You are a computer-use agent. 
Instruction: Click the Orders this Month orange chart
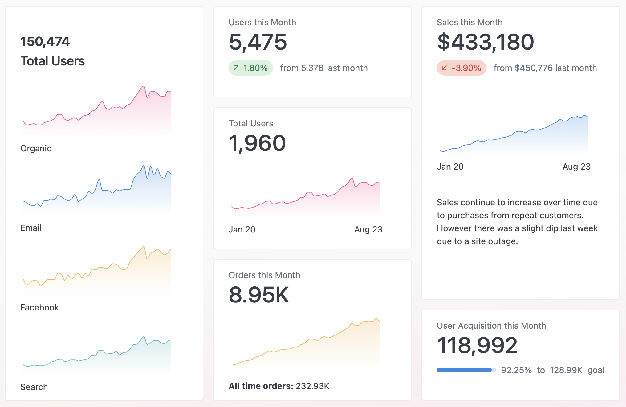coord(306,345)
